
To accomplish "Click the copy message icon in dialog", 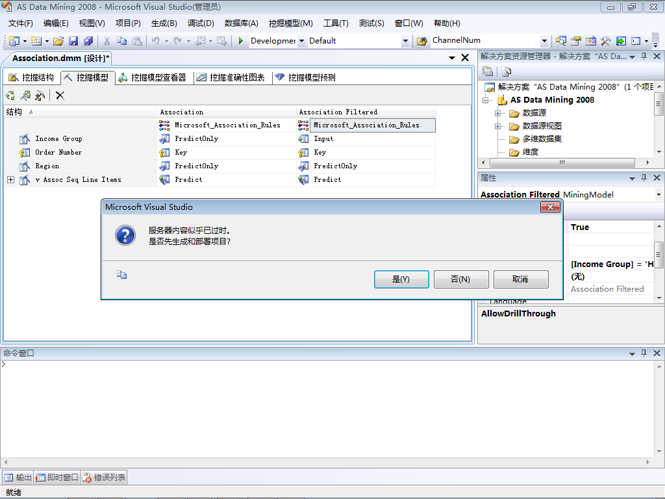I will point(121,275).
